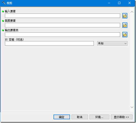Click the 输入要素 input field
This screenshot has height=123, width=136.
click(x=63, y=16)
